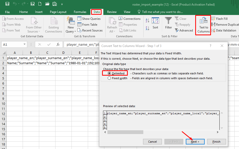
Task: Click the Sort A to Z icon
Action: (147, 20)
